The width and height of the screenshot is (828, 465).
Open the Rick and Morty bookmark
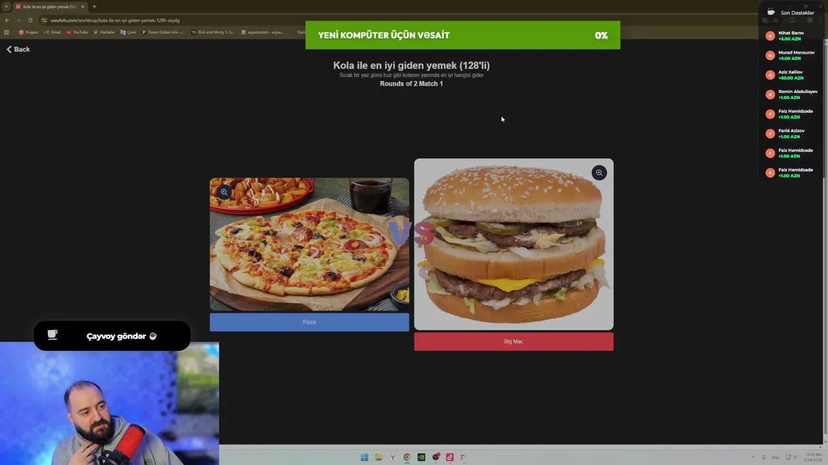pyautogui.click(x=212, y=32)
